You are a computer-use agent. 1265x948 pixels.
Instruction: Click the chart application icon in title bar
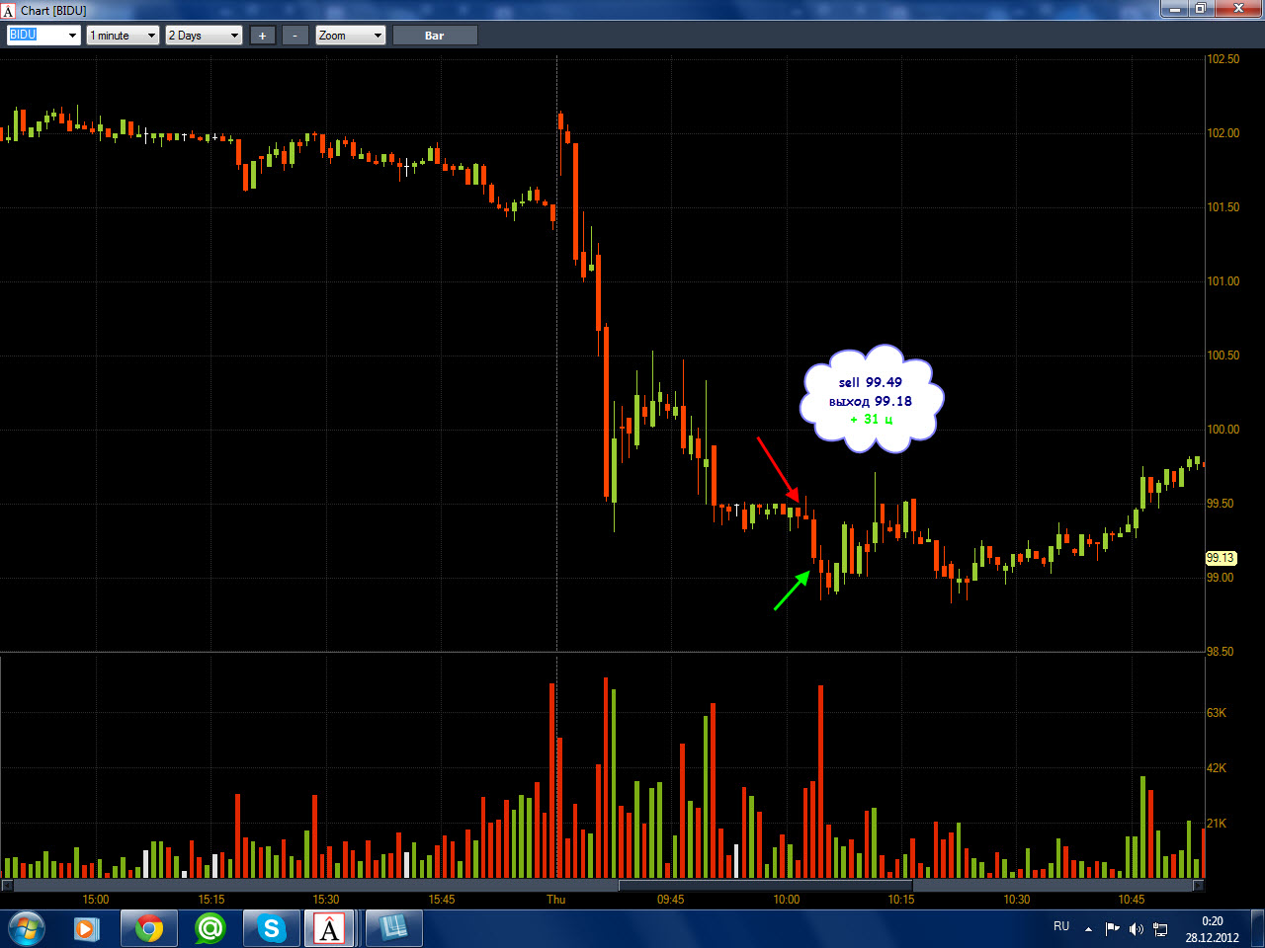point(9,11)
